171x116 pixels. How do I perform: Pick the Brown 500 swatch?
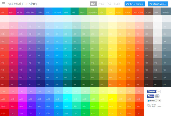[x=148, y=54]
